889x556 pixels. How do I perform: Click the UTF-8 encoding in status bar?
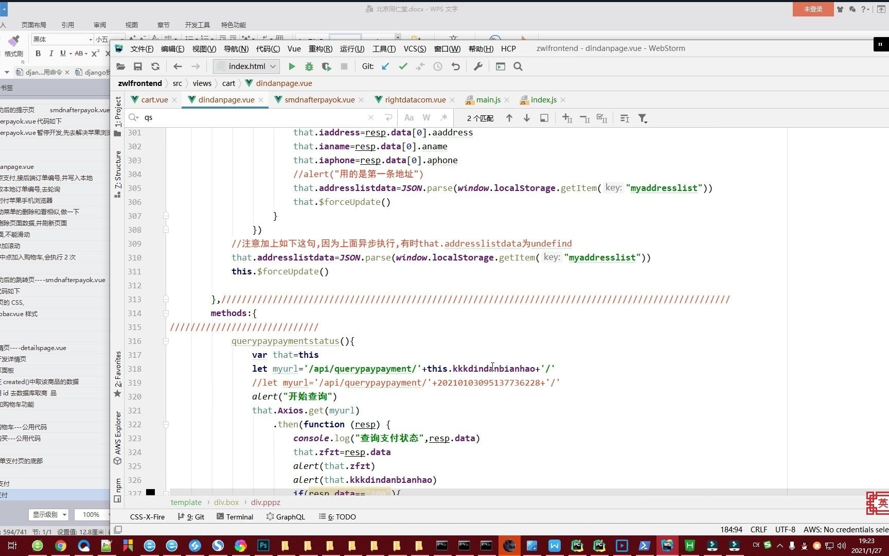[x=785, y=529]
